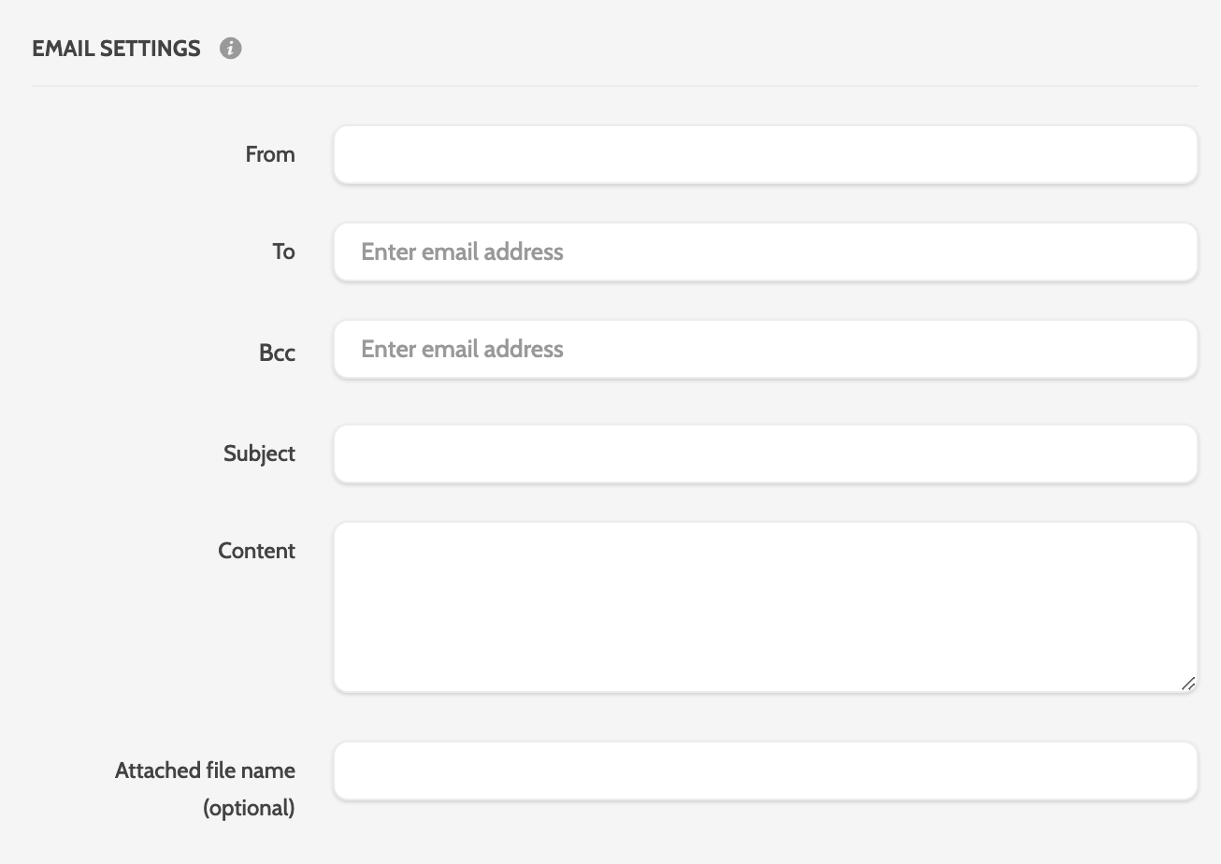Click 'Enter email address' placeholder in Bcc
This screenshot has height=864, width=1221.
[x=462, y=350]
